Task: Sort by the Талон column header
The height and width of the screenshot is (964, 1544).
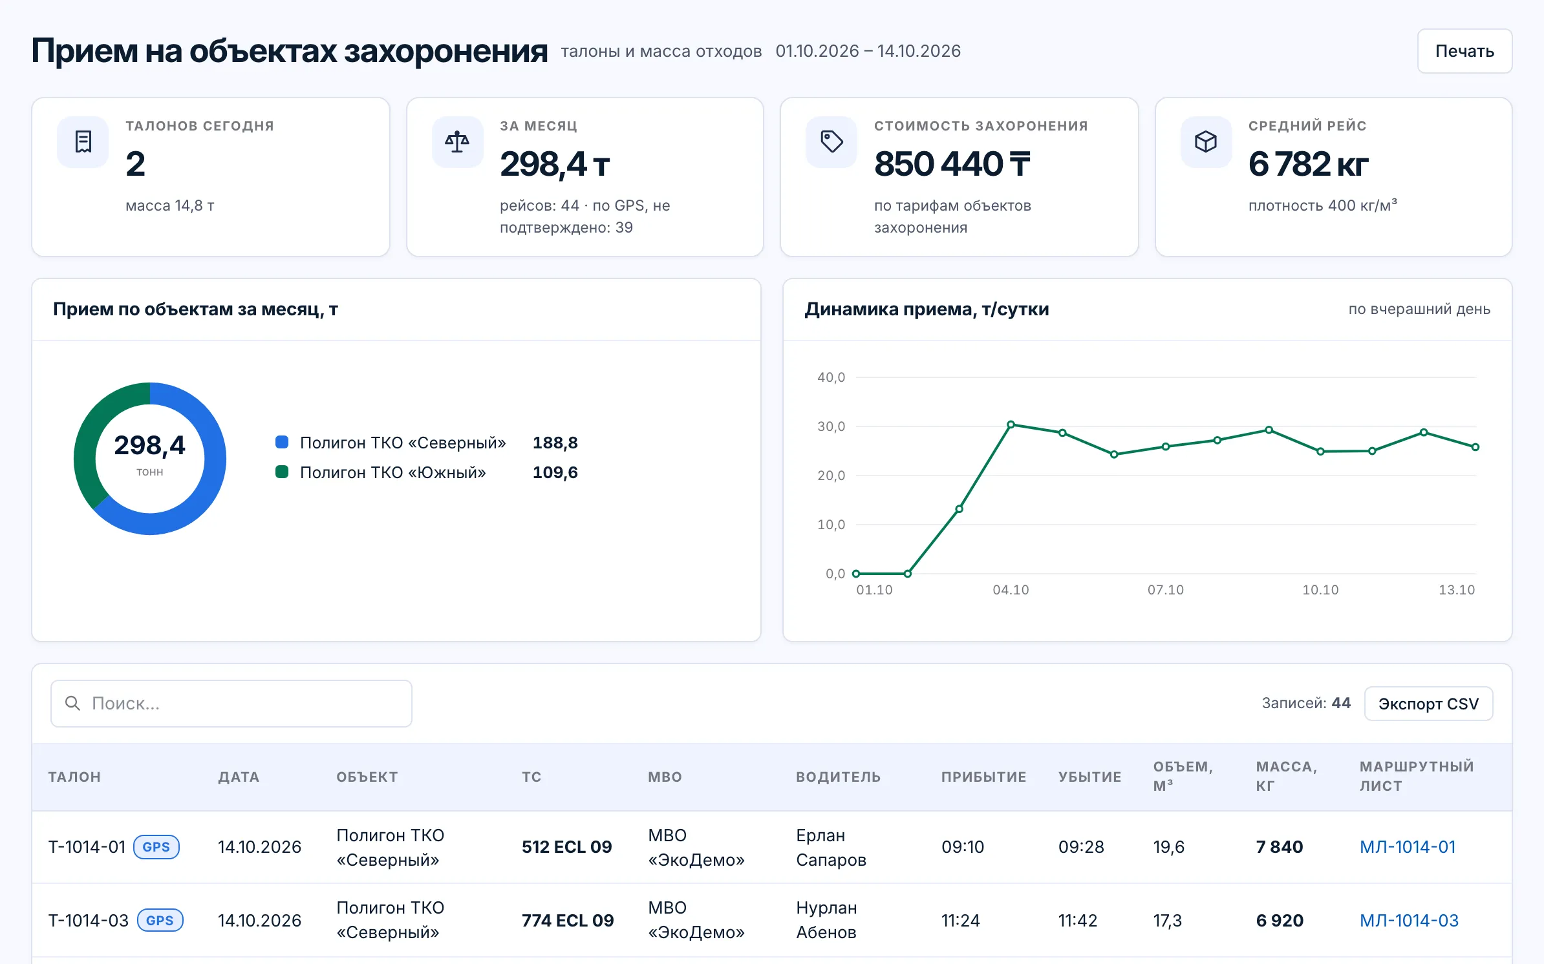Action: (x=74, y=777)
